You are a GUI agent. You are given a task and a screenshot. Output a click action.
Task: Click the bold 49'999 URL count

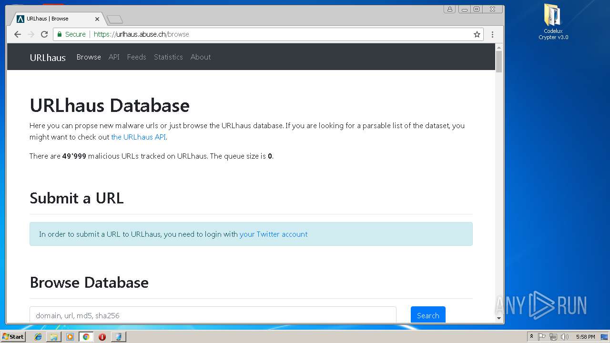tap(74, 156)
